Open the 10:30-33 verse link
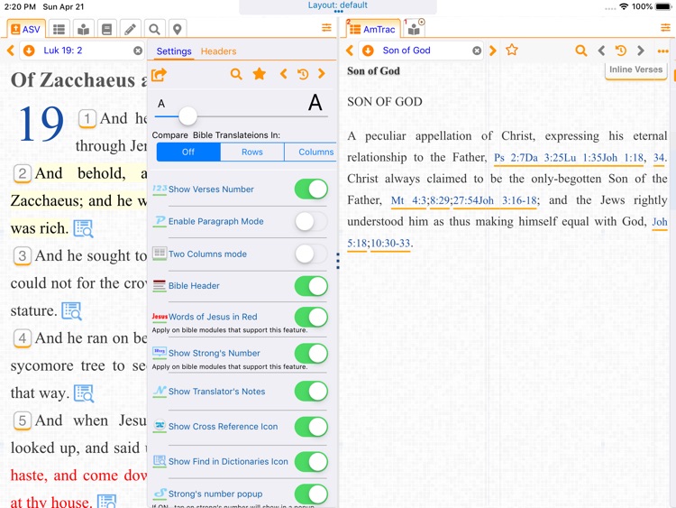Screen dimensions: 676x508 point(390,244)
